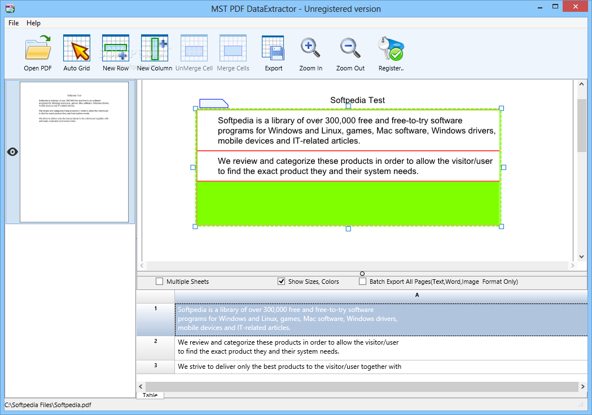Viewport: 592px width, 415px height.
Task: Select row header 2 in table
Action: click(156, 348)
